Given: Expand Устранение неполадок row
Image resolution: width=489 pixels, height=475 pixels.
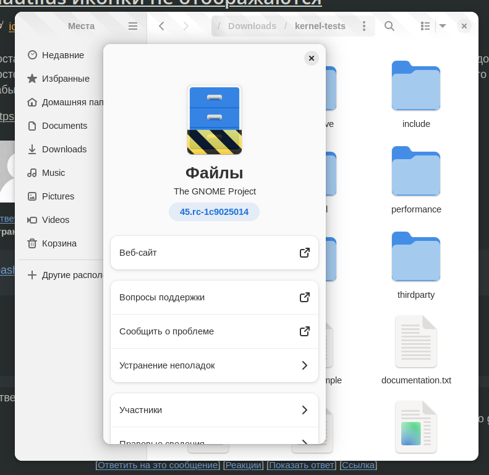Looking at the screenshot, I should click(x=215, y=365).
